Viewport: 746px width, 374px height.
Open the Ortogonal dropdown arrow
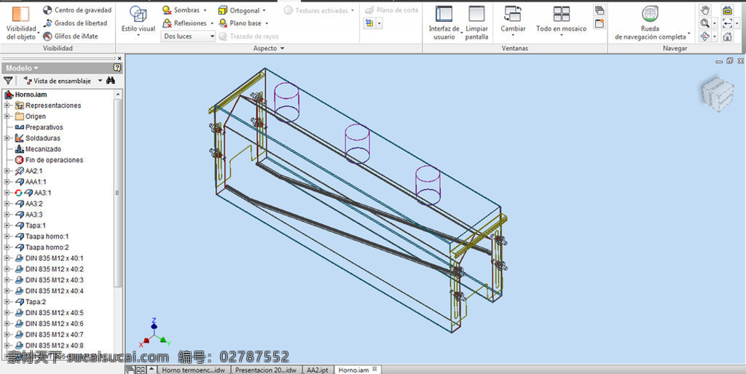[x=264, y=10]
